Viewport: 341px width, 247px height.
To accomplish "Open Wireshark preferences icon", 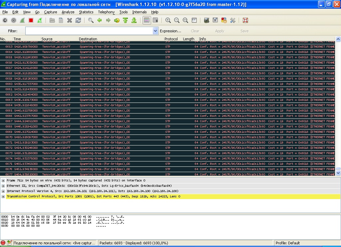I will pyautogui.click(x=233, y=20).
